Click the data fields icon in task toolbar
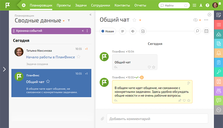The image size is (223, 128). point(133,31)
